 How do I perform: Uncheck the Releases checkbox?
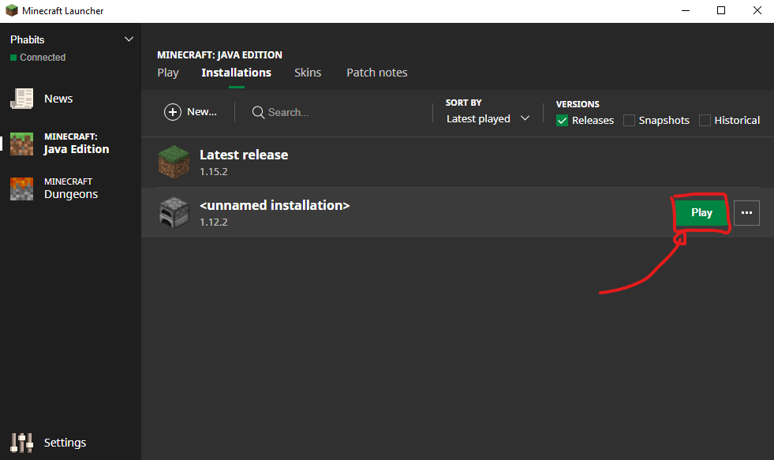click(562, 121)
